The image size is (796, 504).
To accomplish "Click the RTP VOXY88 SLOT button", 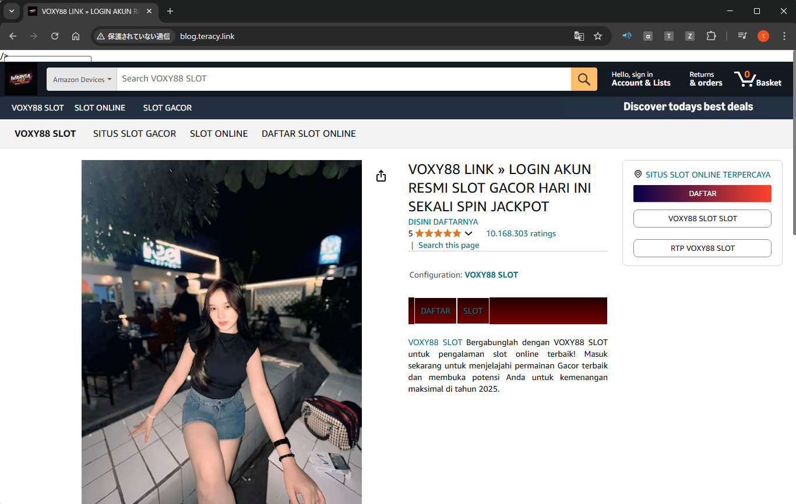I will 702,248.
